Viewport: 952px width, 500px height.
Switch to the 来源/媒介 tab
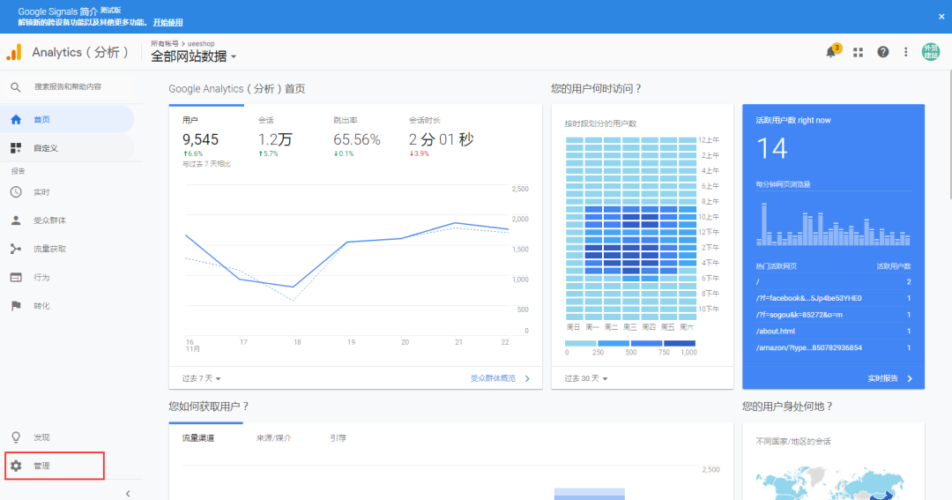point(274,438)
